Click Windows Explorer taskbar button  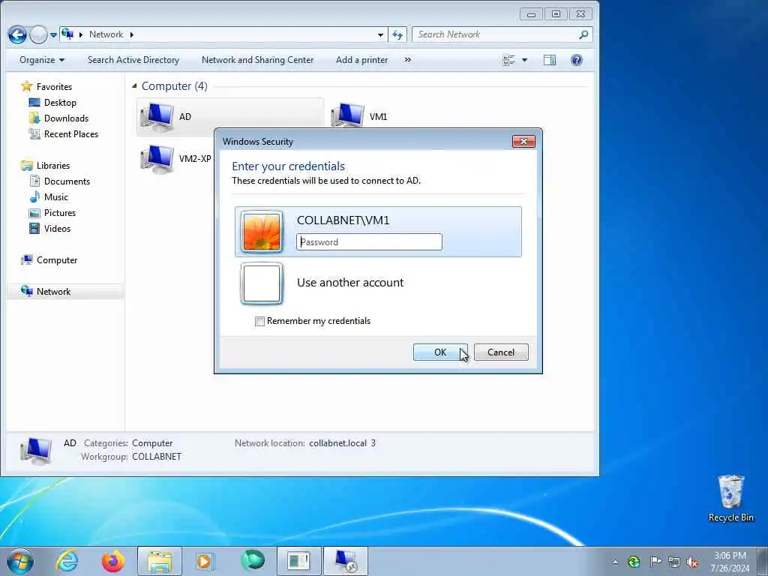click(160, 561)
